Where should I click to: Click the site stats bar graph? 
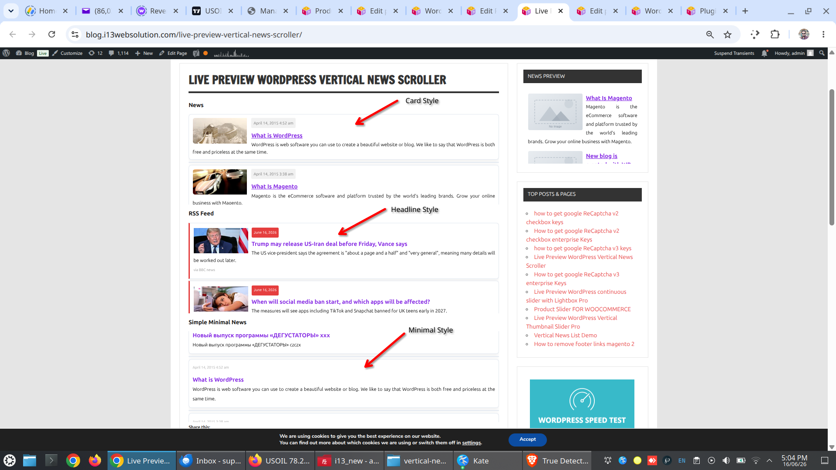231,54
